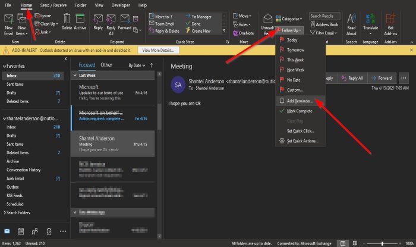Switch to the View tab
Viewport: 416px width, 247px height.
point(99,5)
